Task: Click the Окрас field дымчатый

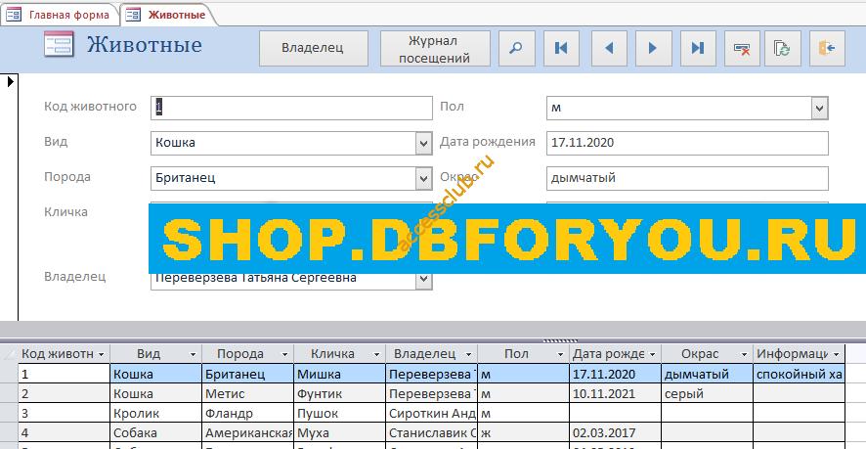Action: [x=687, y=178]
